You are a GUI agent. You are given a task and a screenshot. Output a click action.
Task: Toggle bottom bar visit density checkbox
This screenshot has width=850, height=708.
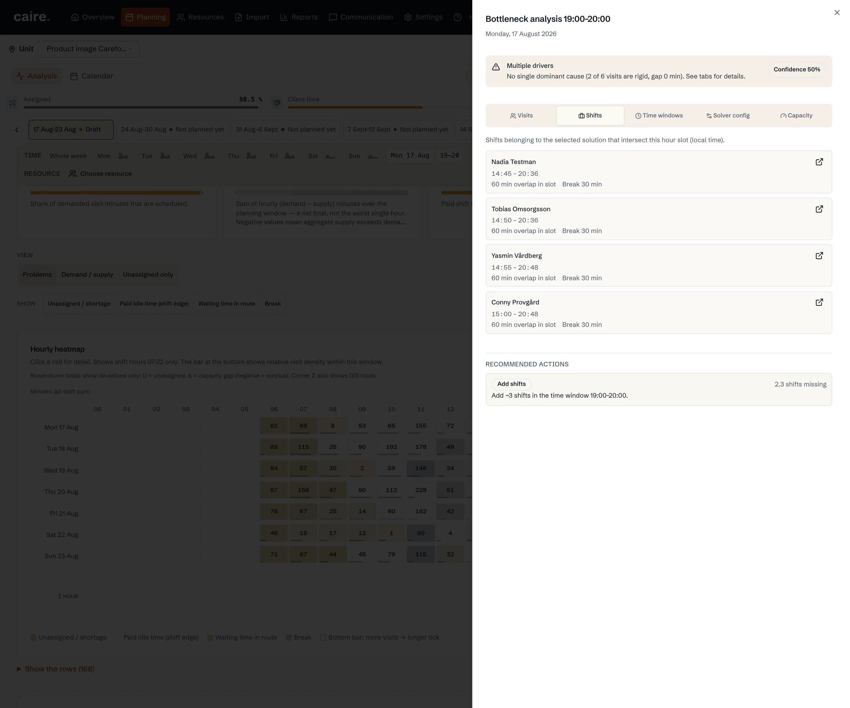click(x=323, y=637)
